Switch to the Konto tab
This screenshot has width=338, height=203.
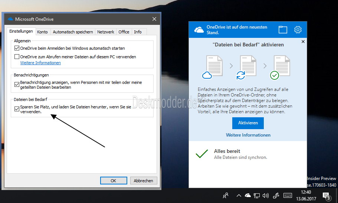click(x=42, y=32)
